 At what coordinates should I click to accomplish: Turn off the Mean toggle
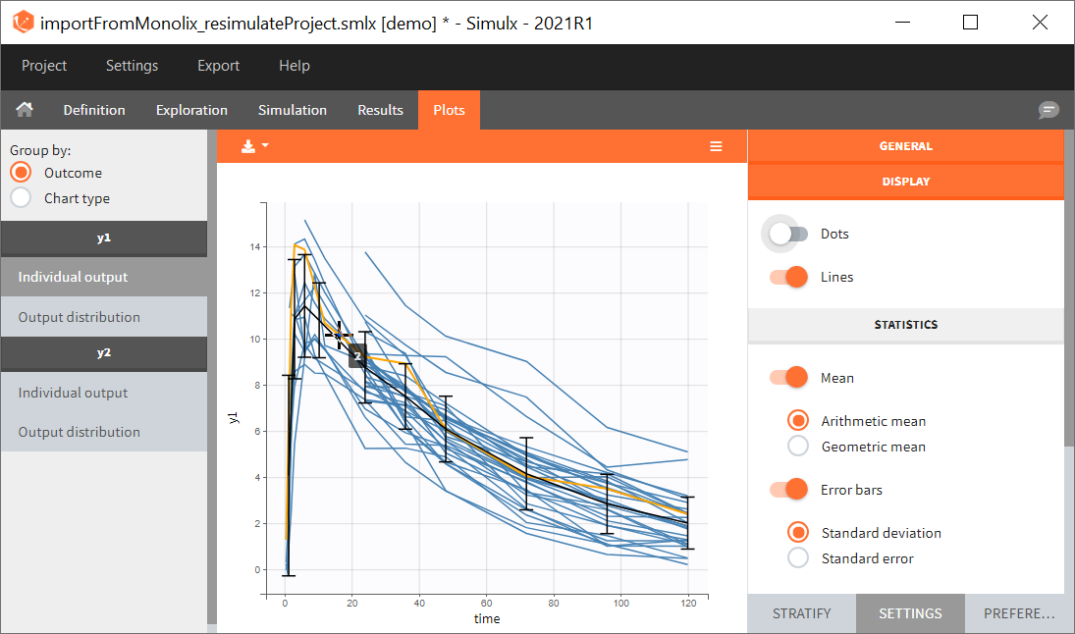788,378
